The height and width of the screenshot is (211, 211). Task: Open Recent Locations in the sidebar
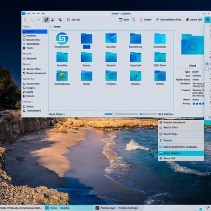pos(35,73)
